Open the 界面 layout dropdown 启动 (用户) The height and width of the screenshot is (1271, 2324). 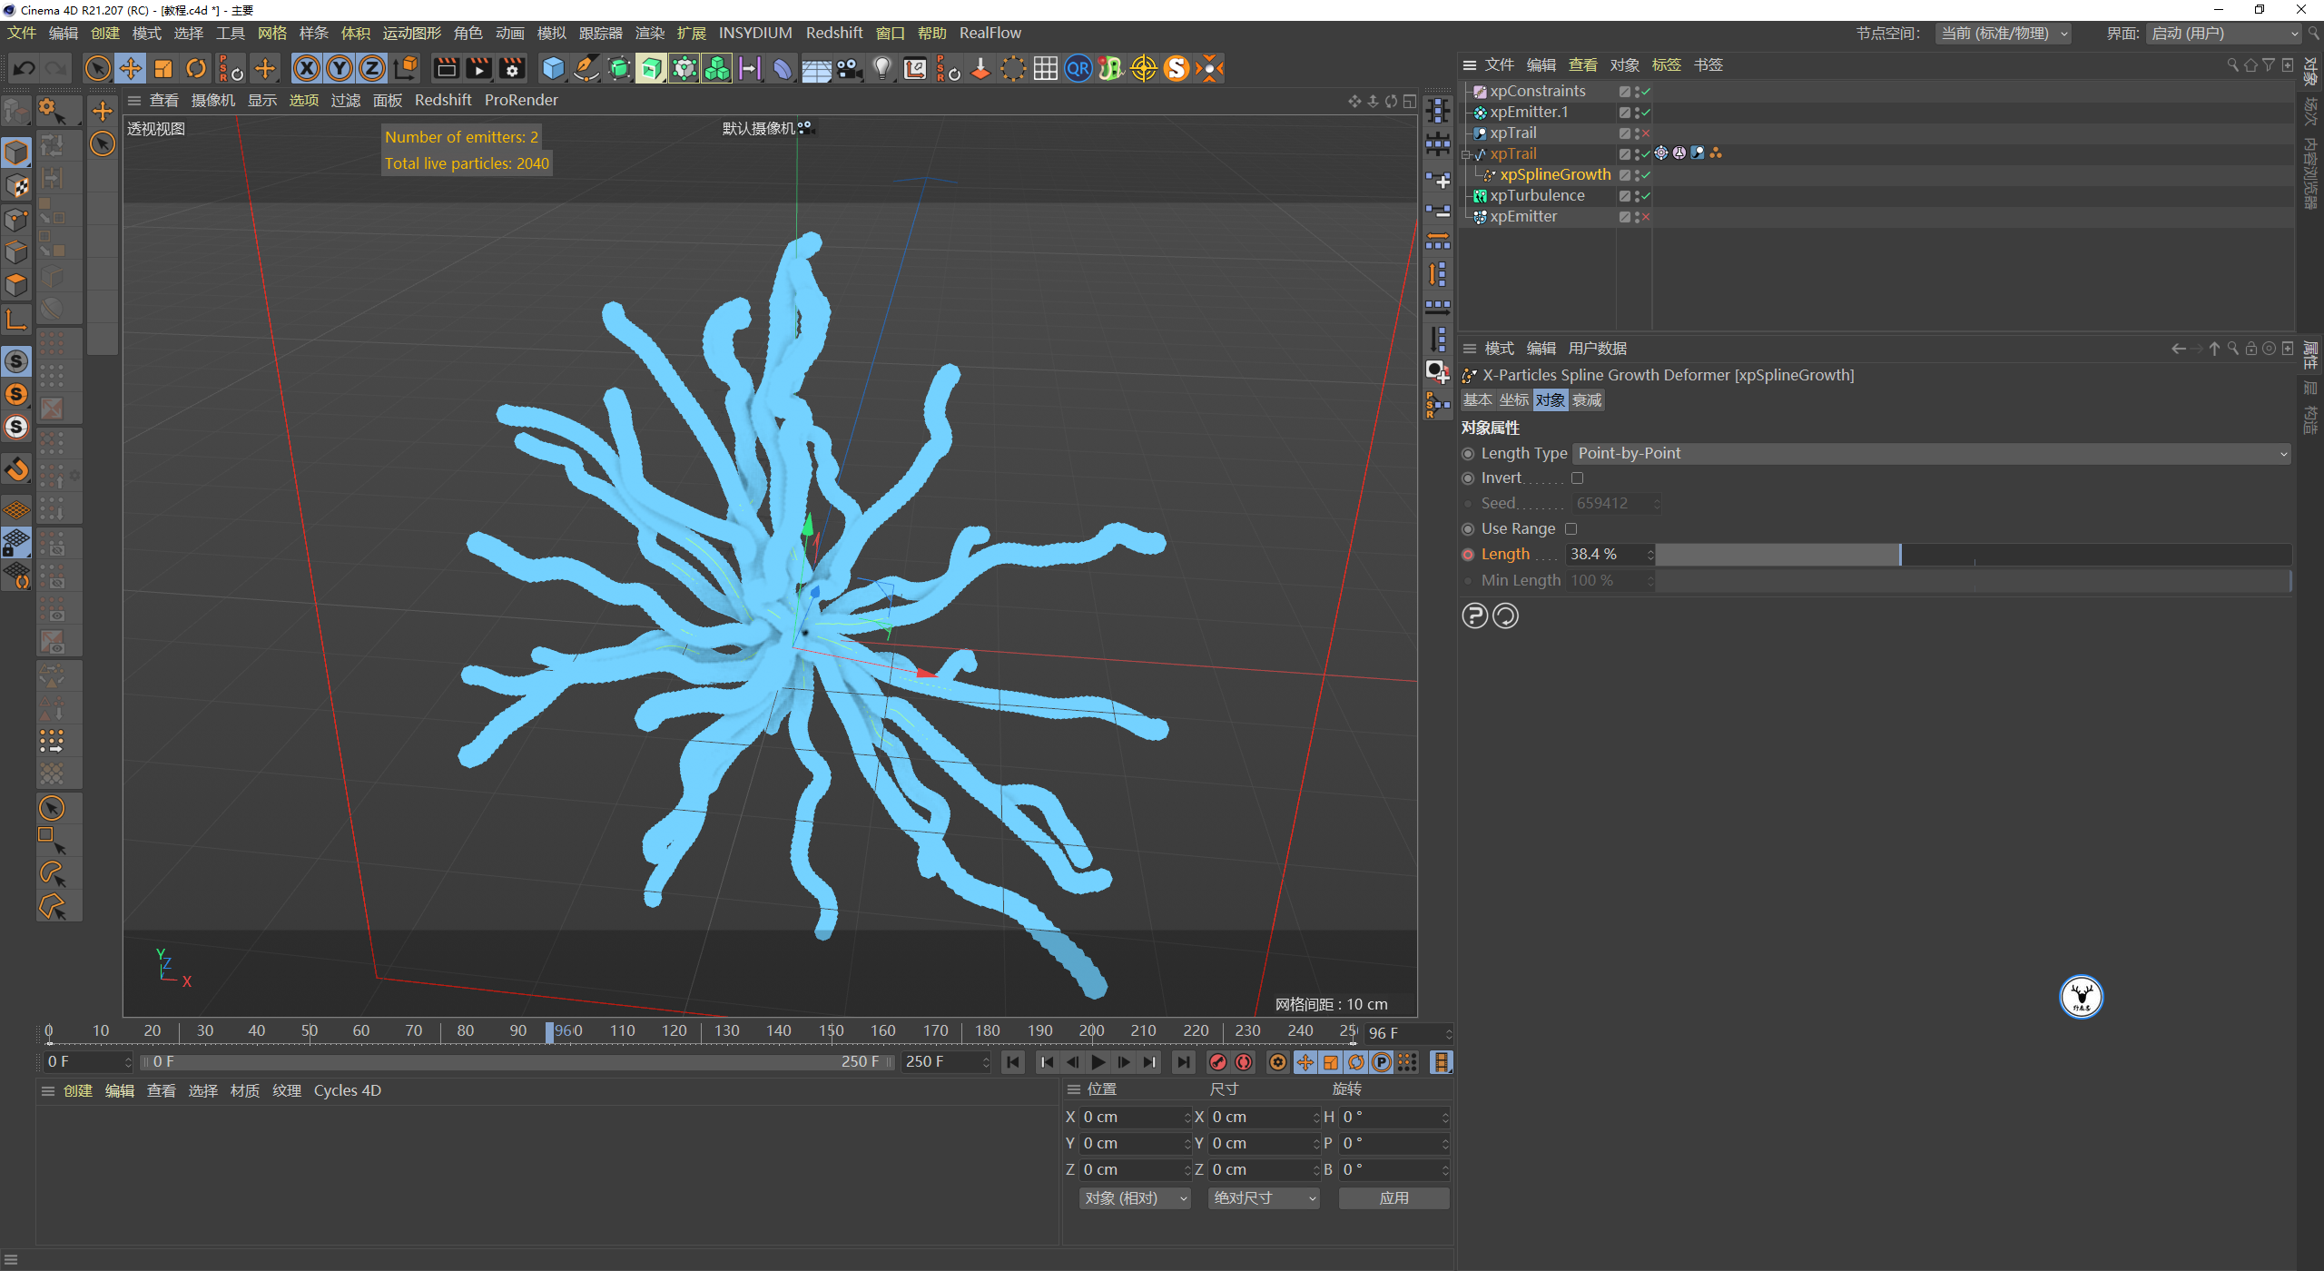pos(2225,34)
